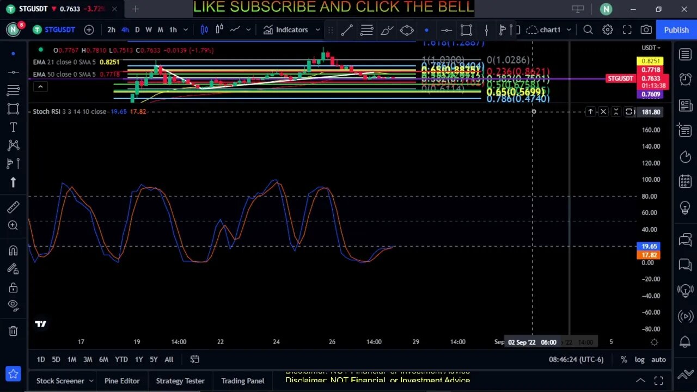Select the Text tool in the left sidebar
The image size is (697, 392).
tap(13, 127)
